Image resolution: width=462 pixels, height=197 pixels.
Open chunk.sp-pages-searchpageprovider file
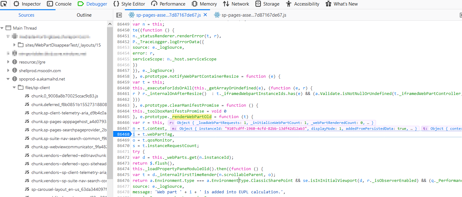pos(69,130)
